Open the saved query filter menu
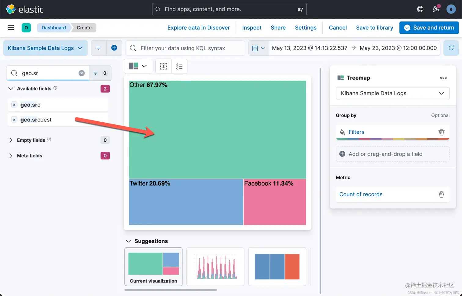462x296 pixels. pyautogui.click(x=98, y=48)
